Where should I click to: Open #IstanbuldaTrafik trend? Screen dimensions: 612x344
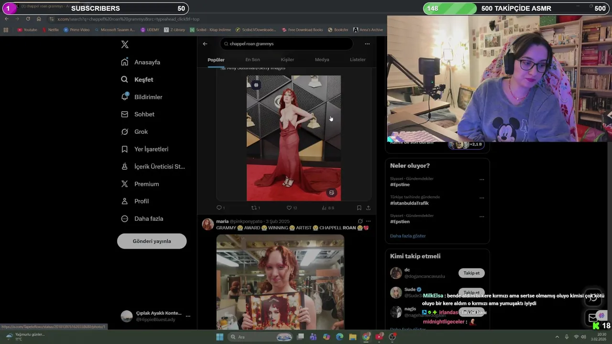(409, 204)
